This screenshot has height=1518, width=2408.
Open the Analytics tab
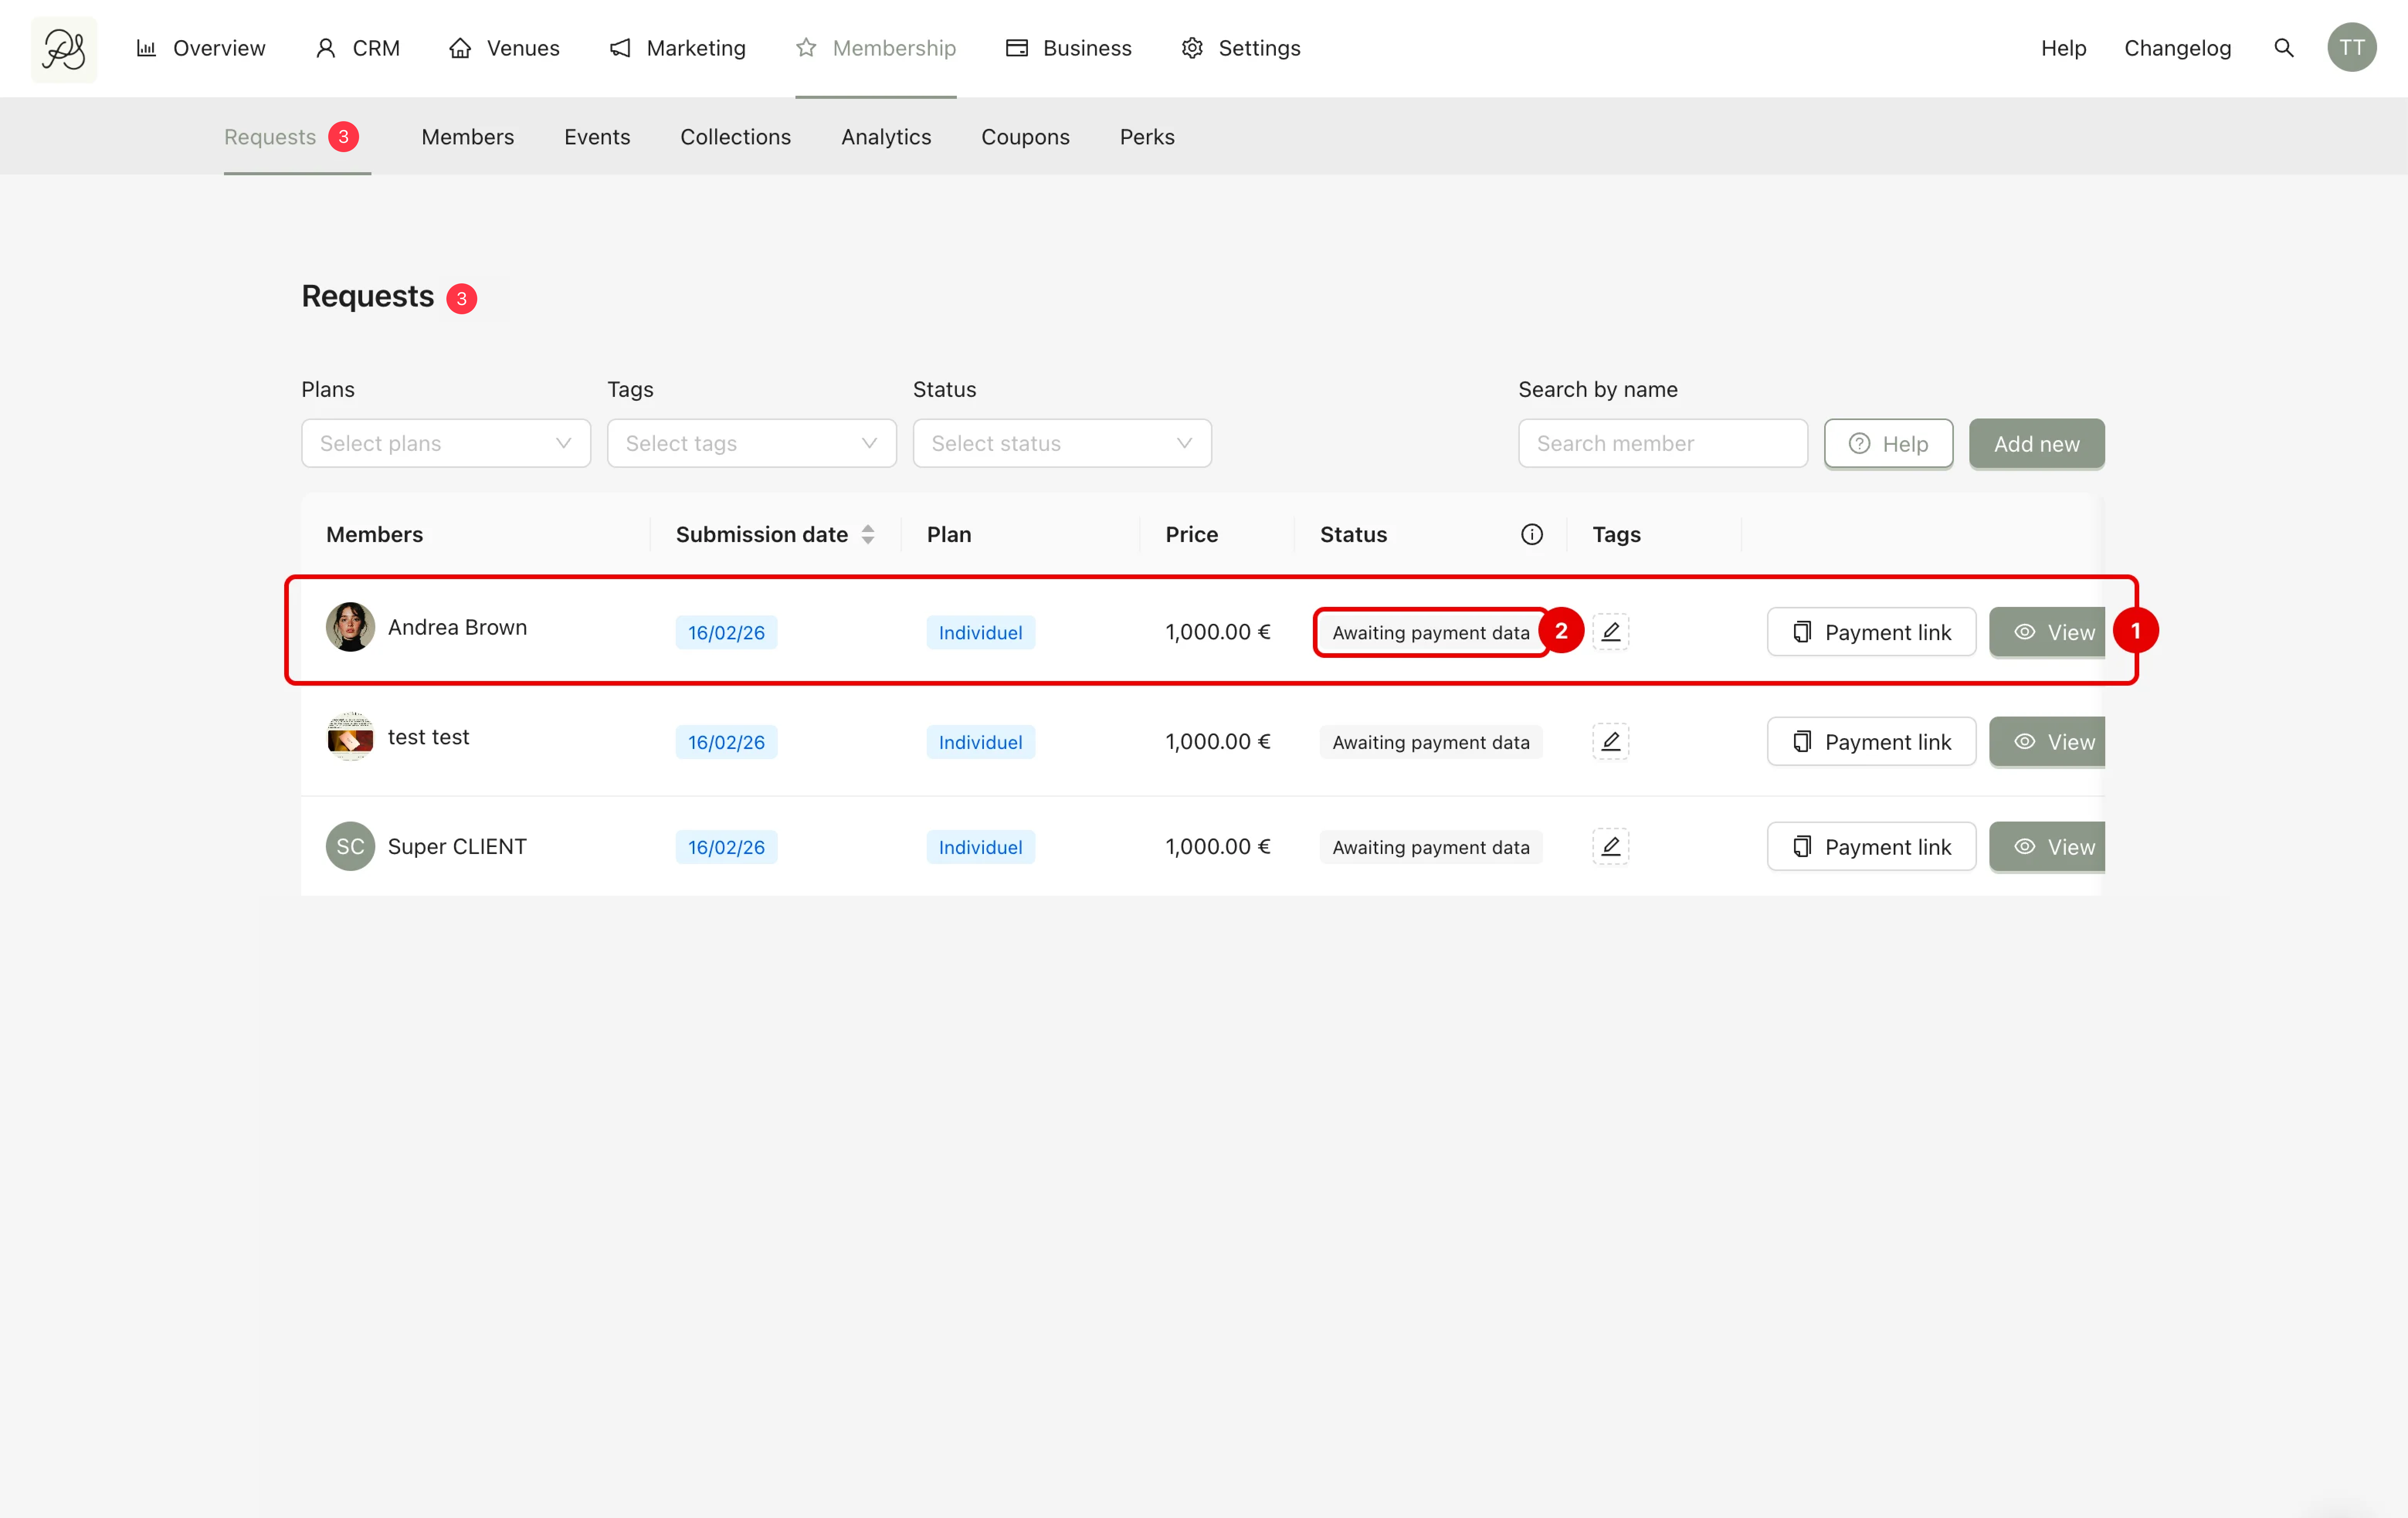click(885, 137)
